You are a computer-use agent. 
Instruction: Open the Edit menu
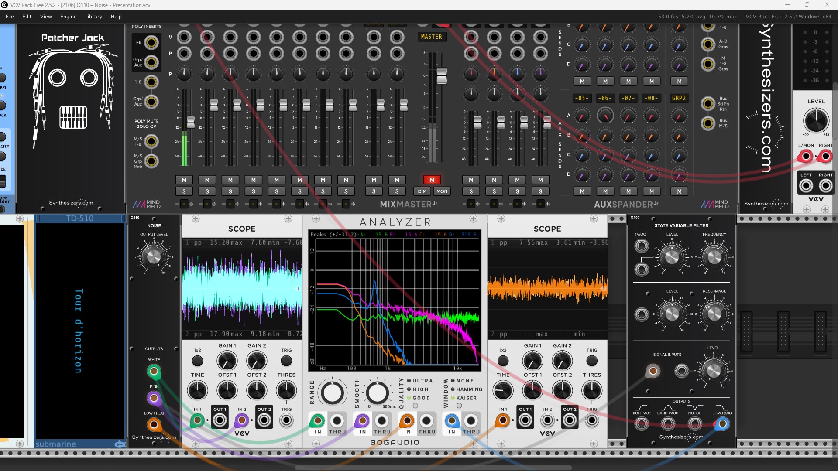27,17
